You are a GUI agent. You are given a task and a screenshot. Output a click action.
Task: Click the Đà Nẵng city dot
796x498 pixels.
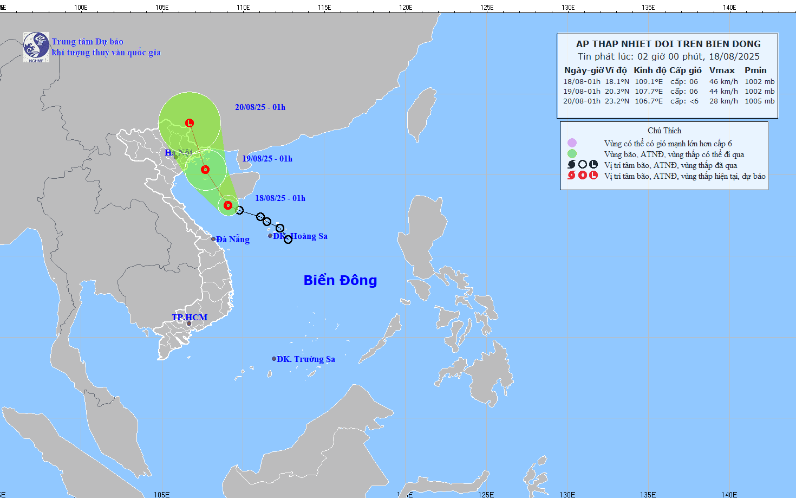(213, 239)
